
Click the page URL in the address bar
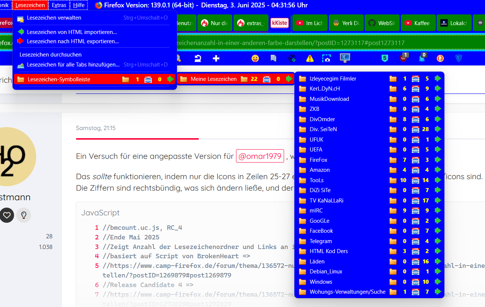pos(290,43)
